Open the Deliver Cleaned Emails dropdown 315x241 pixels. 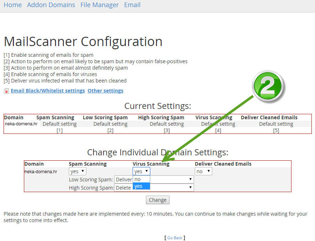pos(203,171)
